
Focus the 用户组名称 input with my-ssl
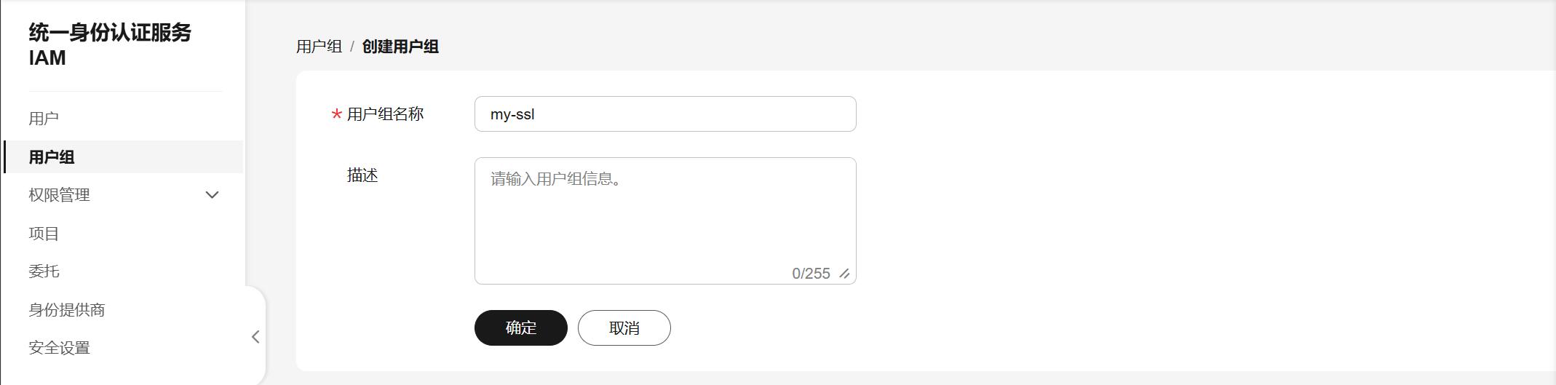coord(665,114)
